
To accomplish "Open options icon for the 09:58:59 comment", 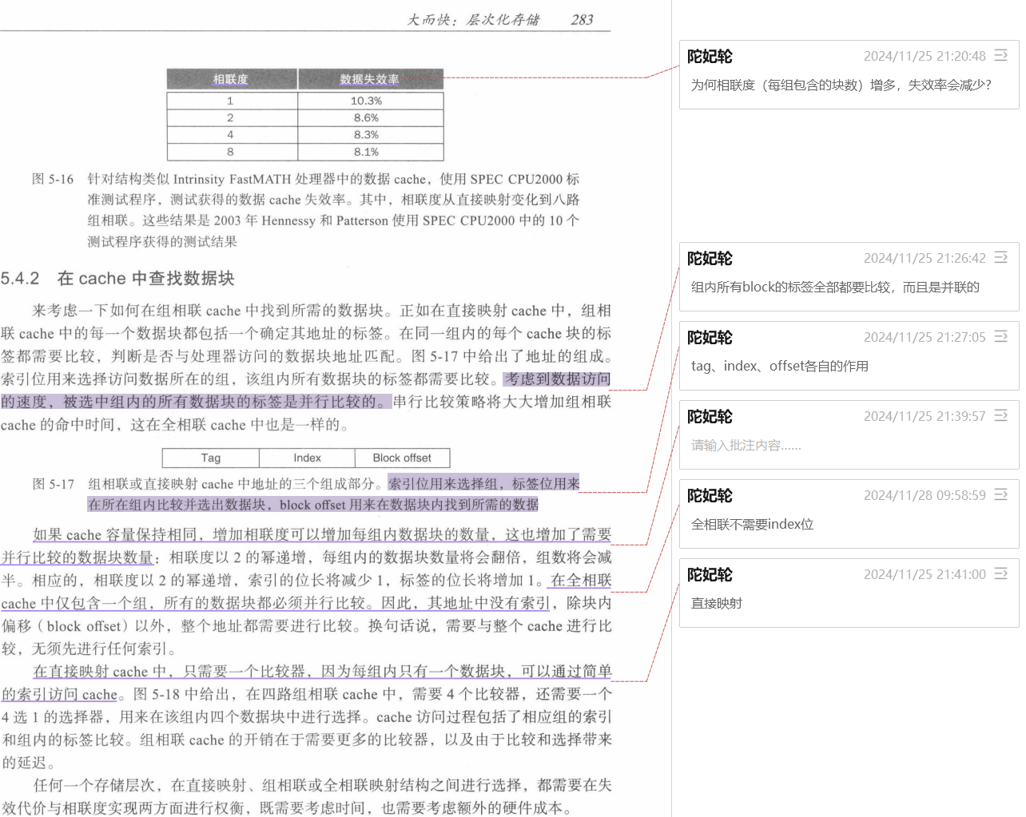I will [x=1000, y=495].
